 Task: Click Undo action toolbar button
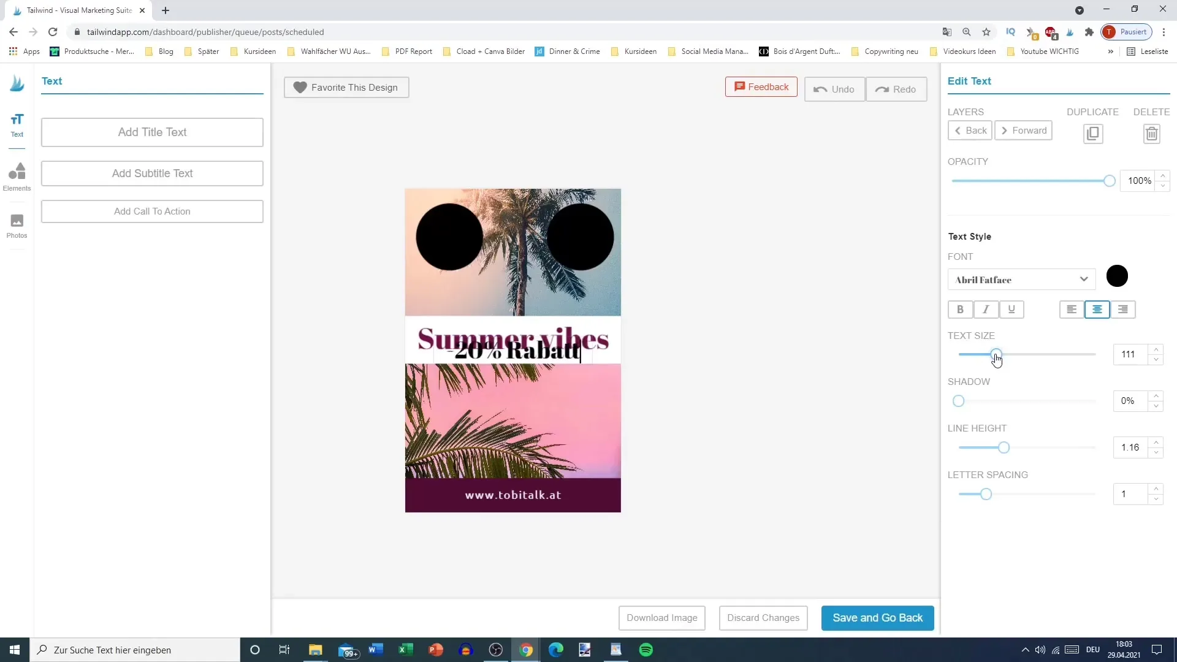(x=837, y=89)
